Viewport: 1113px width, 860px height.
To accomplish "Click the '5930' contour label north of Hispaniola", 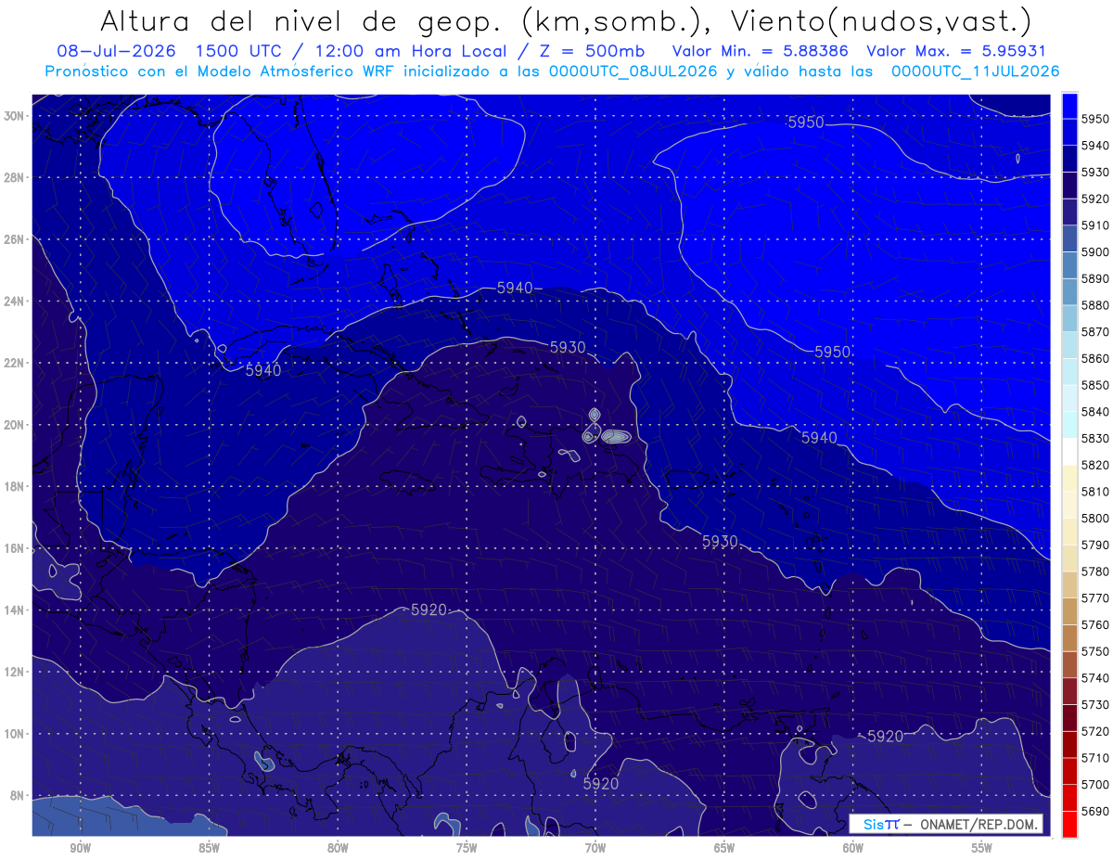I will [x=568, y=347].
